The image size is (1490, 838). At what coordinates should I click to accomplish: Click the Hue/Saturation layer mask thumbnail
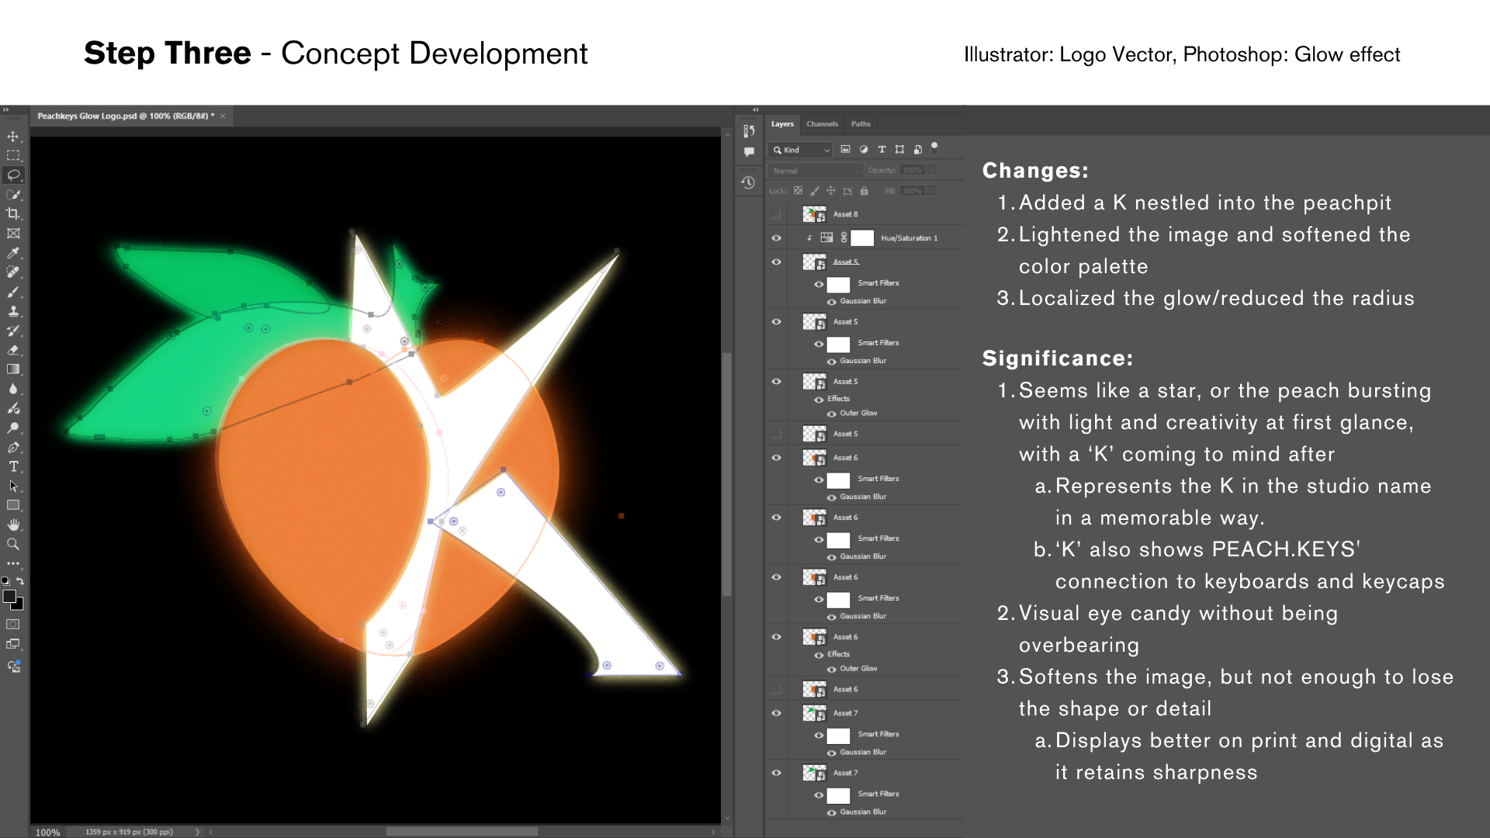862,238
